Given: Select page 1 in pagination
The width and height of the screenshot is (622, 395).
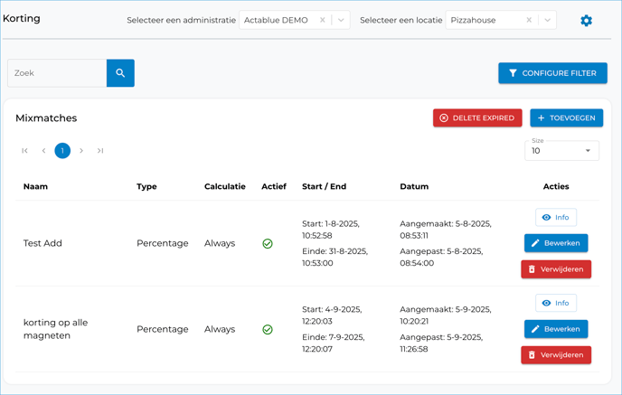Looking at the screenshot, I should tap(62, 151).
